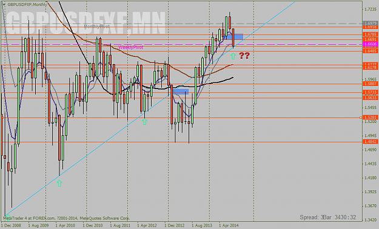Click the 1 Aug 2009 date label
The image size is (379, 229).
pos(38,225)
